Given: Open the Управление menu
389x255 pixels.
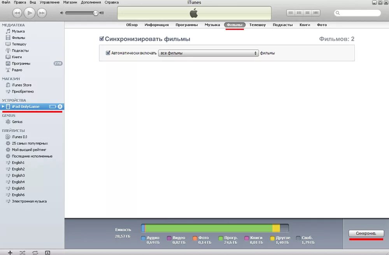Looking at the screenshot, I should pyautogui.click(x=50, y=2).
